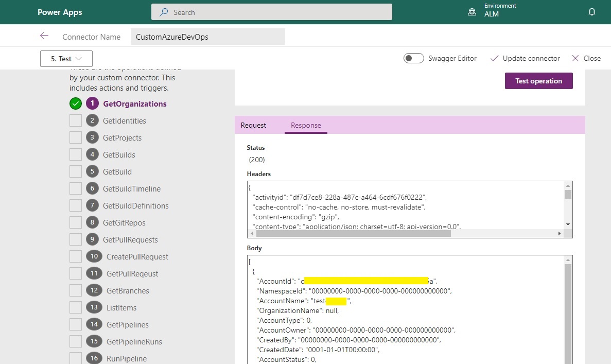Click the Test operation button

(x=538, y=81)
